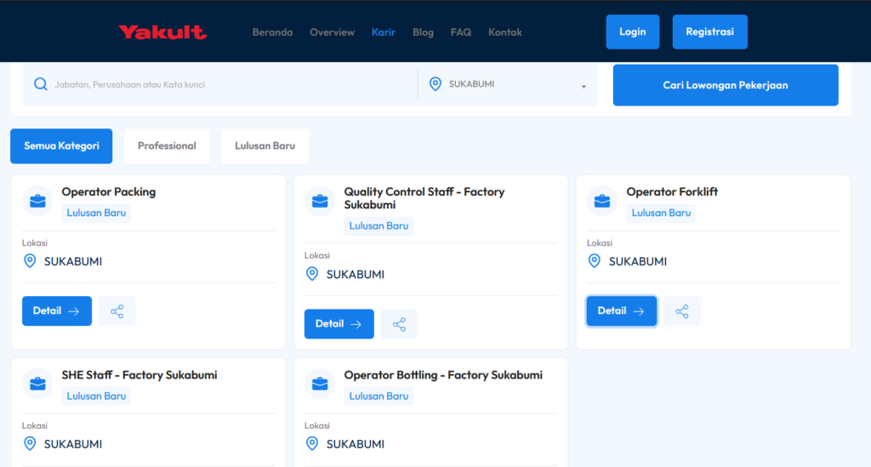Filter jobs by Professional category
871x467 pixels.
pos(167,146)
